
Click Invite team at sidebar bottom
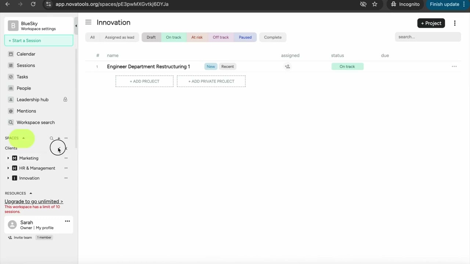pyautogui.click(x=20, y=237)
